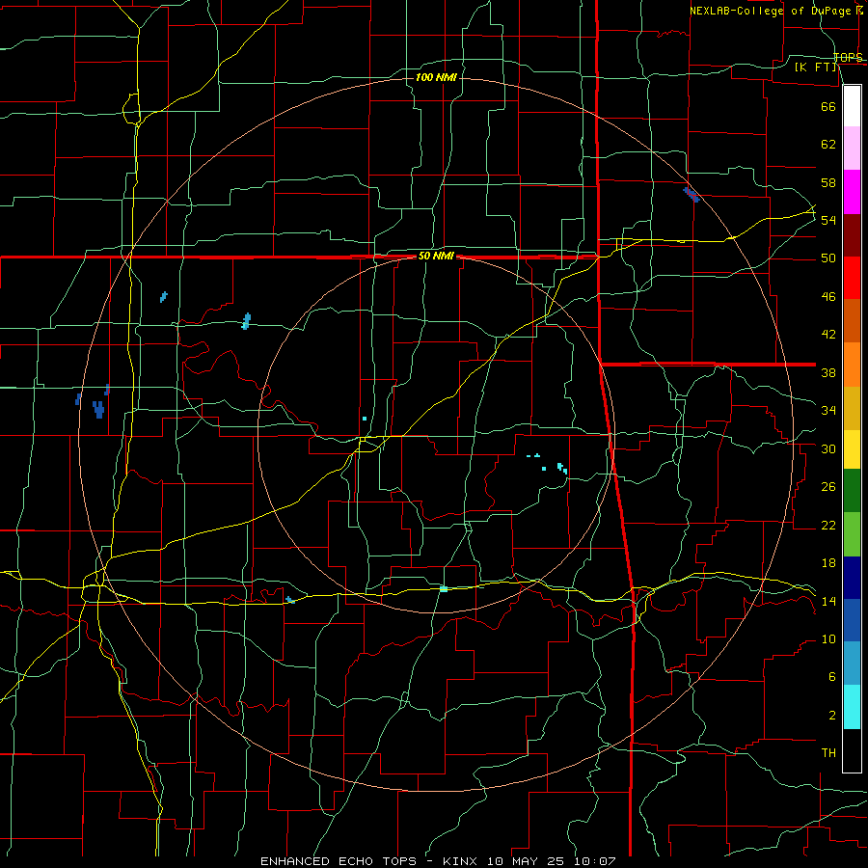
Task: Select the light blue legend band
Action: (852, 664)
